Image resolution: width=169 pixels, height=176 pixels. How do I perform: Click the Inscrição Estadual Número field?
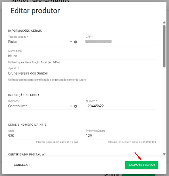pyautogui.click(x=121, y=106)
